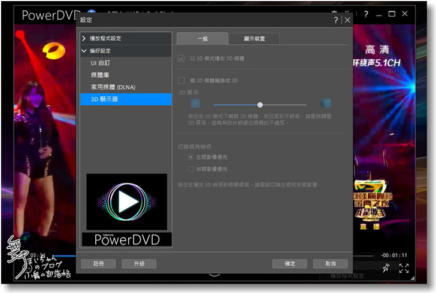This screenshot has width=436, height=293.
Task: Toggle 以 3D 模式播放 3D 媒體 checkbox
Action: point(181,59)
